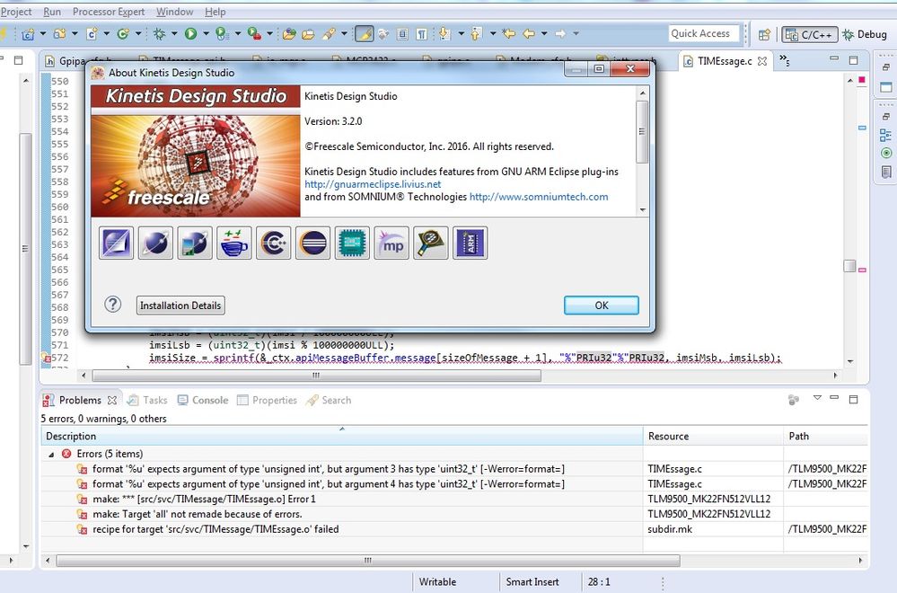Click the External Tools toolbar icon
897x593 pixels.
coord(254,34)
